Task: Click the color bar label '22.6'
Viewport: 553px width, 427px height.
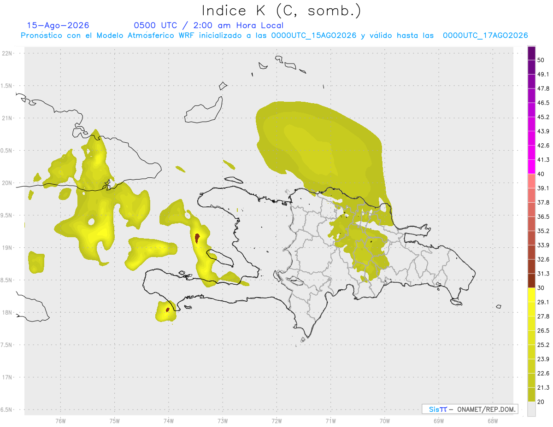Action: [x=543, y=373]
